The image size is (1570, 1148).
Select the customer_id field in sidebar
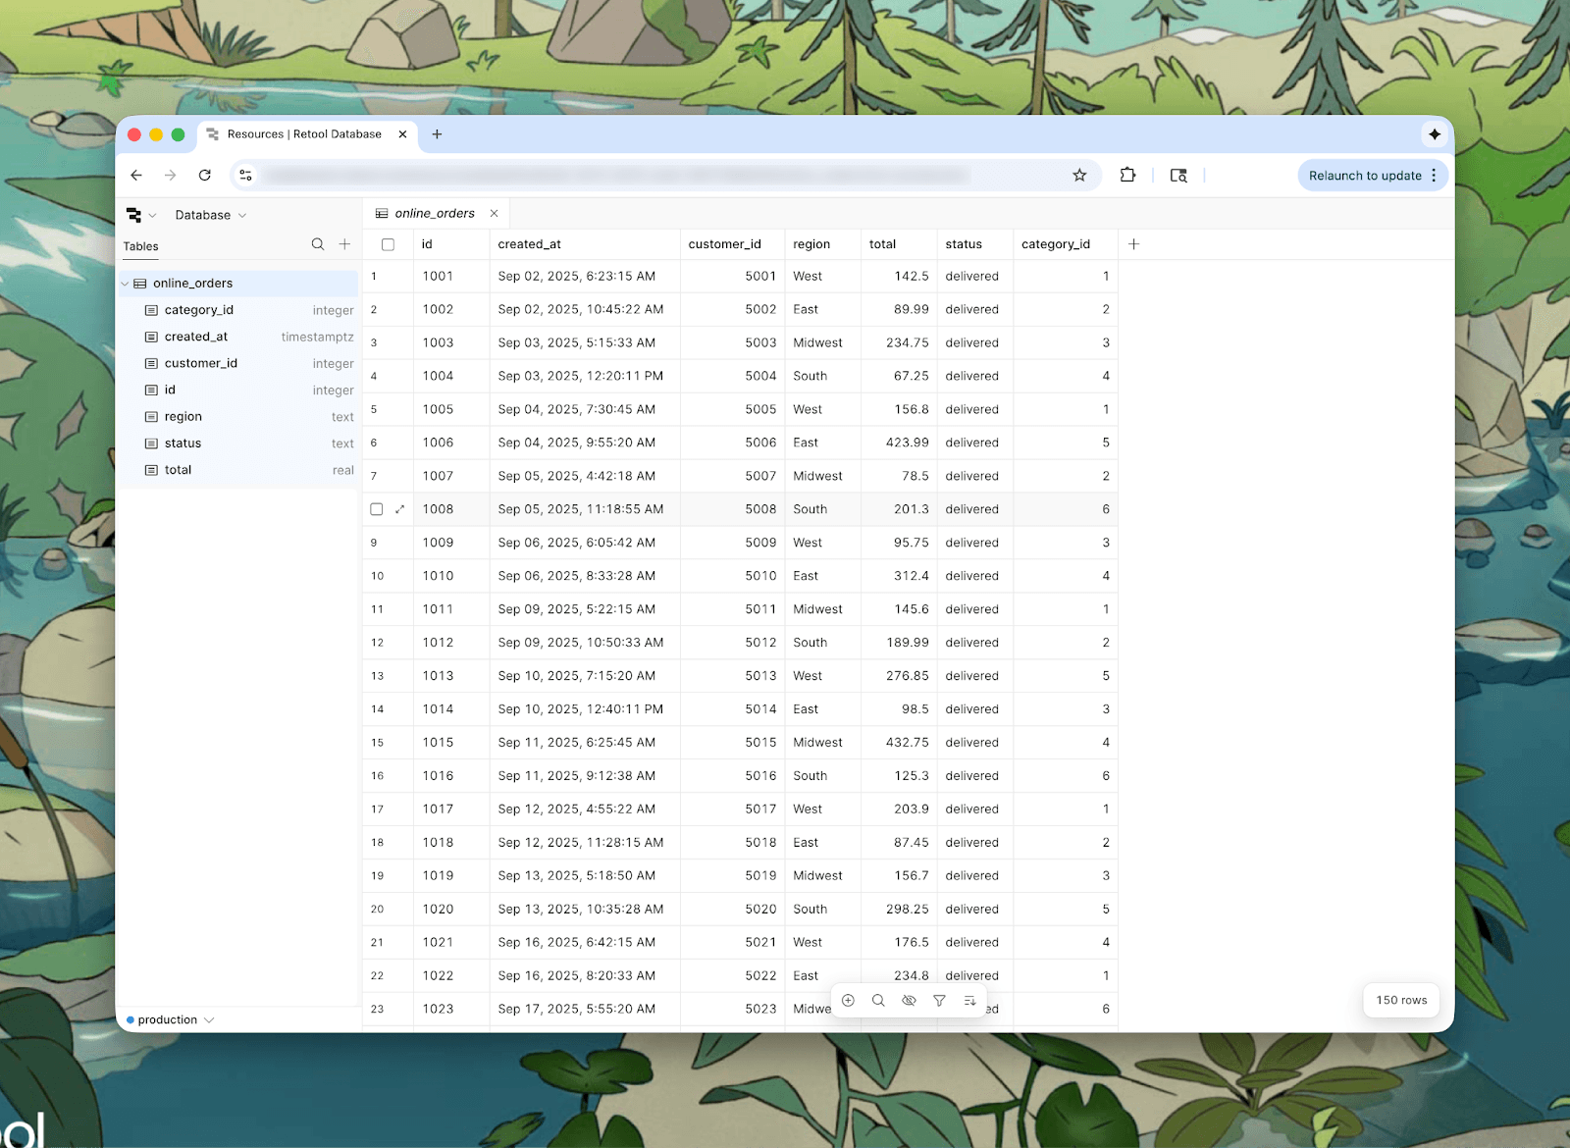click(201, 363)
